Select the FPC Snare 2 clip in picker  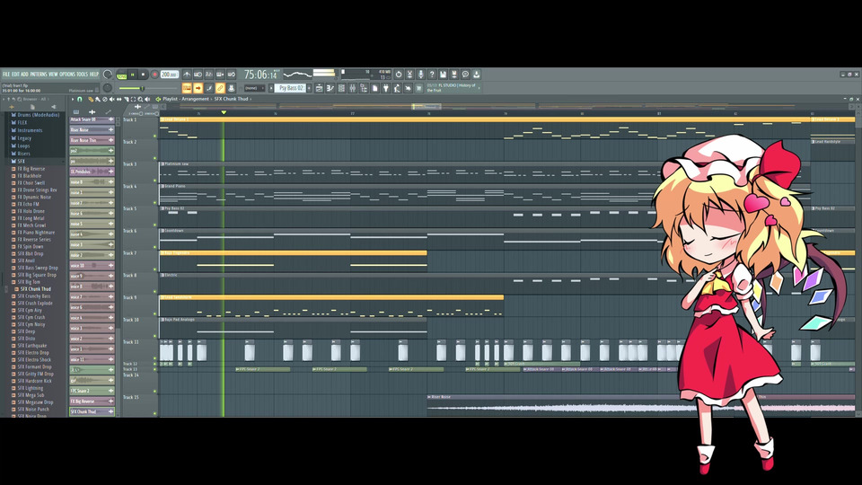[92, 391]
